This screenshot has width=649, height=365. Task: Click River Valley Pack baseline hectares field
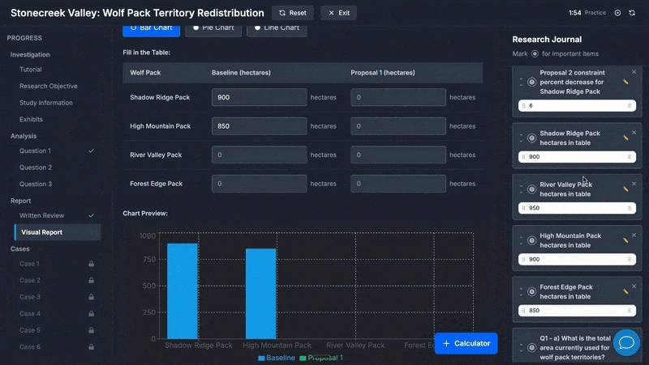click(x=259, y=155)
